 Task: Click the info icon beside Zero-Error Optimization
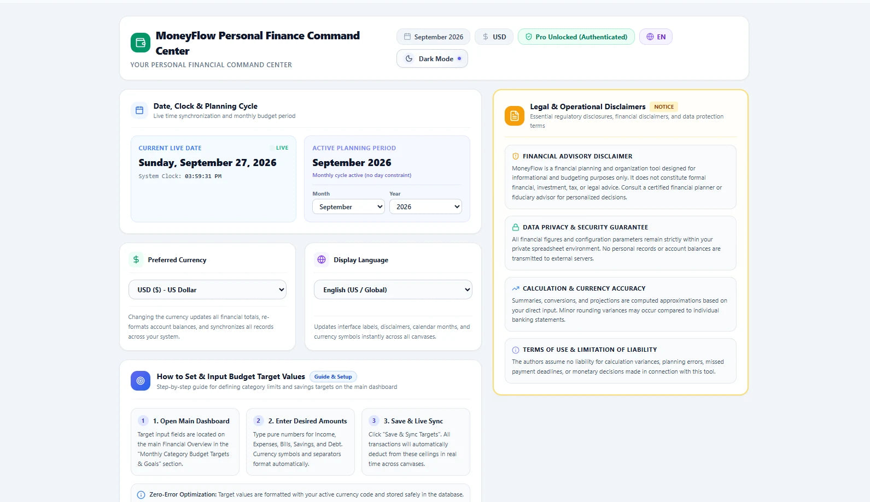[141, 495]
